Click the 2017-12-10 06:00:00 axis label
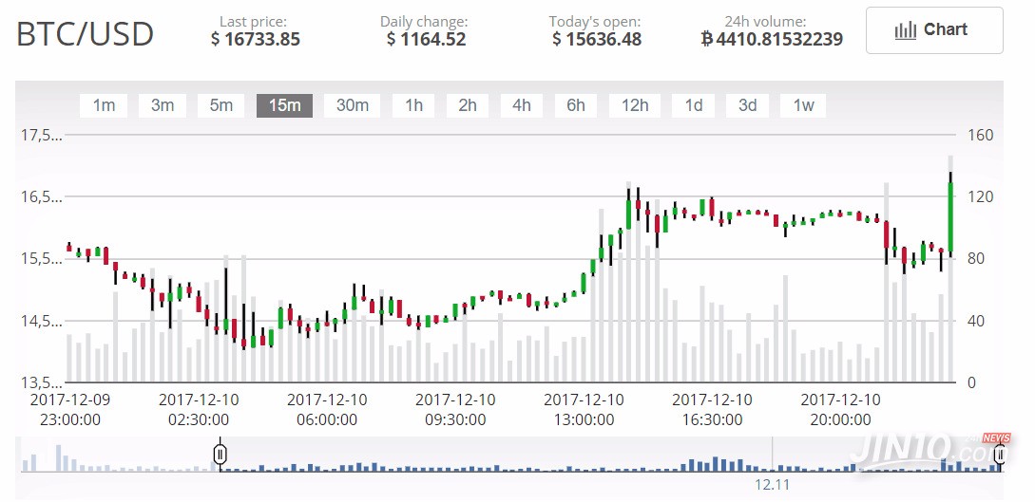Viewport: 1035px width, 502px height. (x=327, y=409)
